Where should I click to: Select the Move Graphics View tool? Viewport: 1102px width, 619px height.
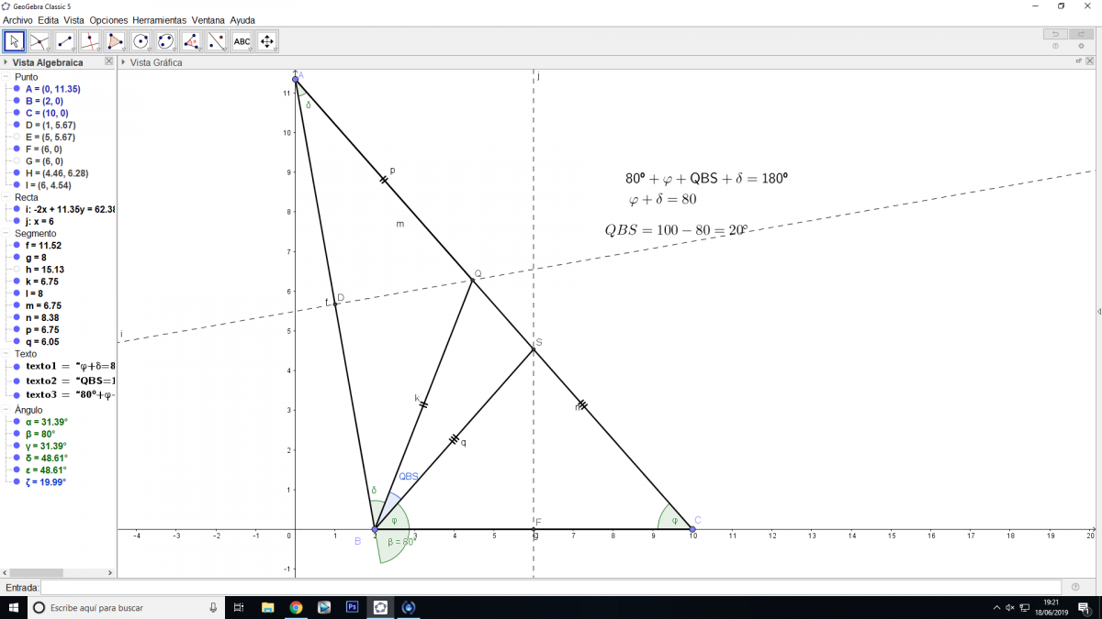(267, 41)
